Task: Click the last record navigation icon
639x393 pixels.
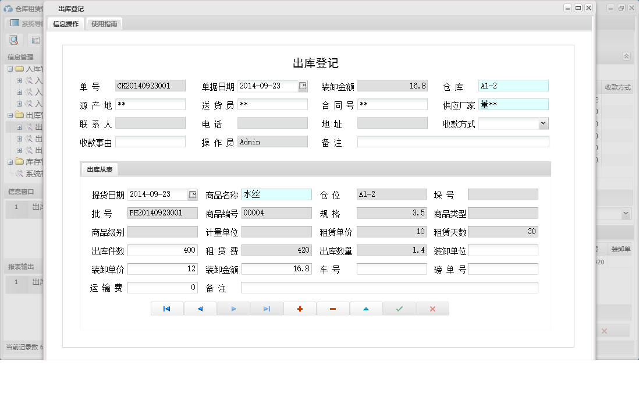Action: click(x=267, y=309)
